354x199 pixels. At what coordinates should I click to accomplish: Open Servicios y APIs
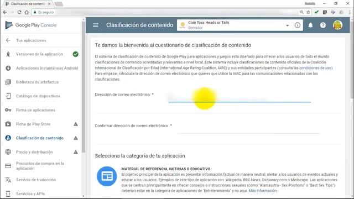pyautogui.click(x=30, y=194)
